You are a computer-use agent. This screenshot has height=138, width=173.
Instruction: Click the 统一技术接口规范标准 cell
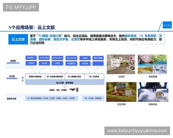coord(55,76)
